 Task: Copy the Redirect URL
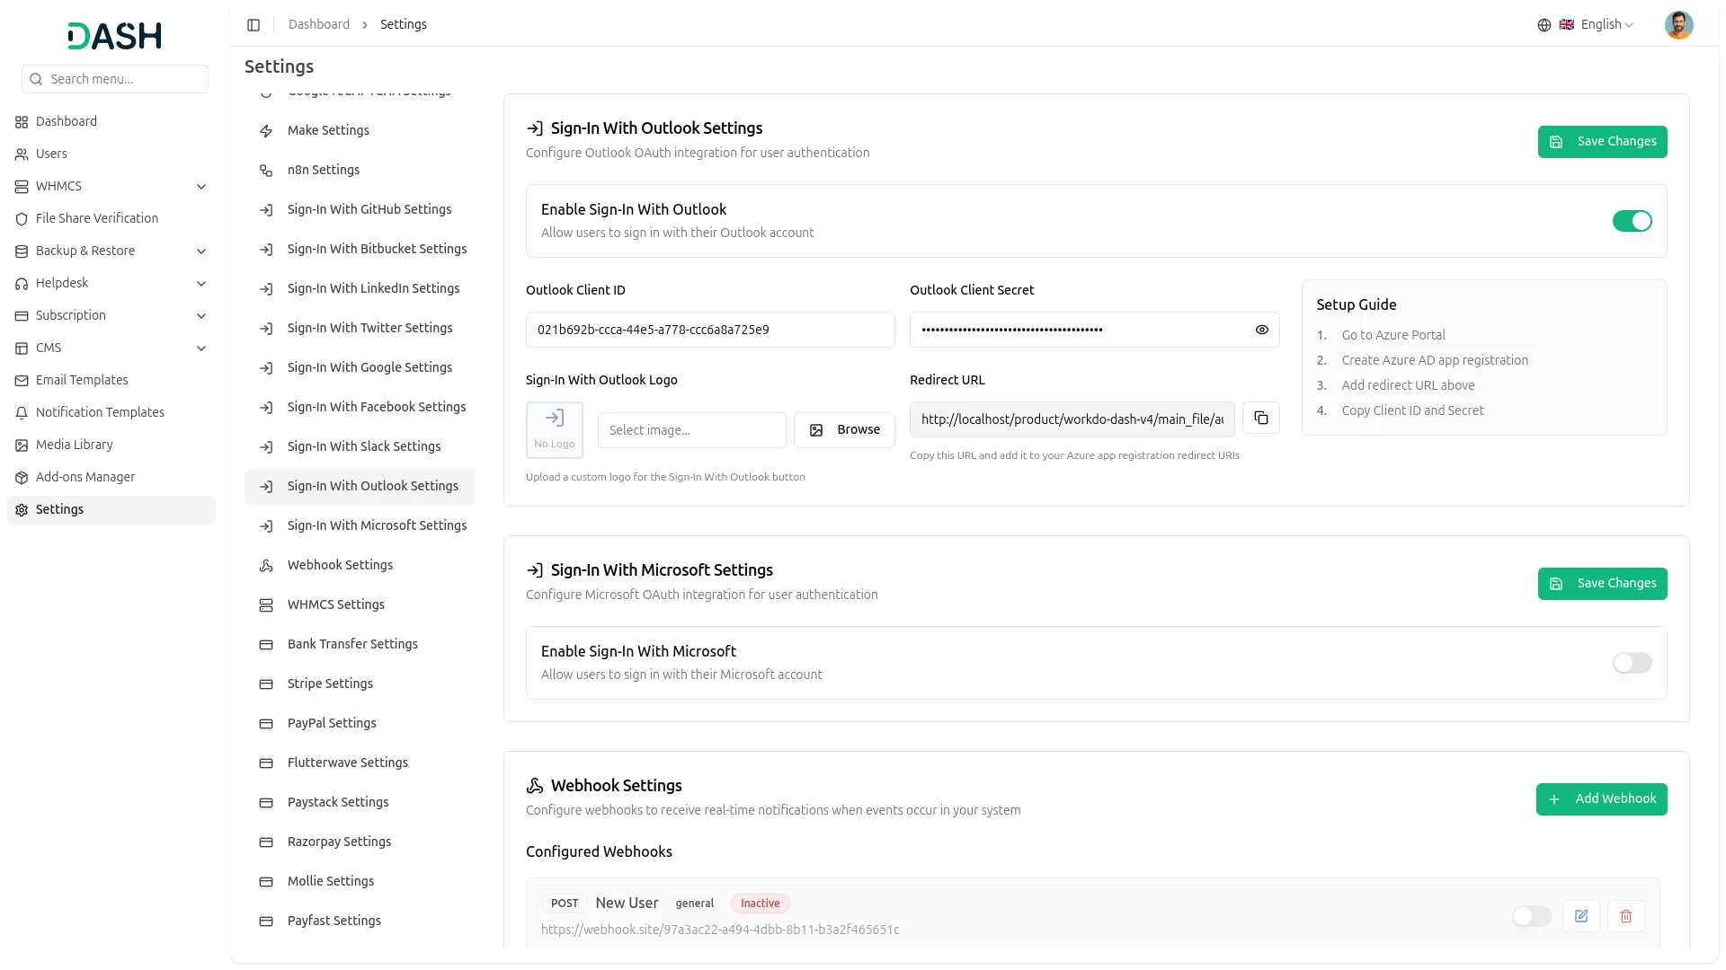pyautogui.click(x=1260, y=418)
